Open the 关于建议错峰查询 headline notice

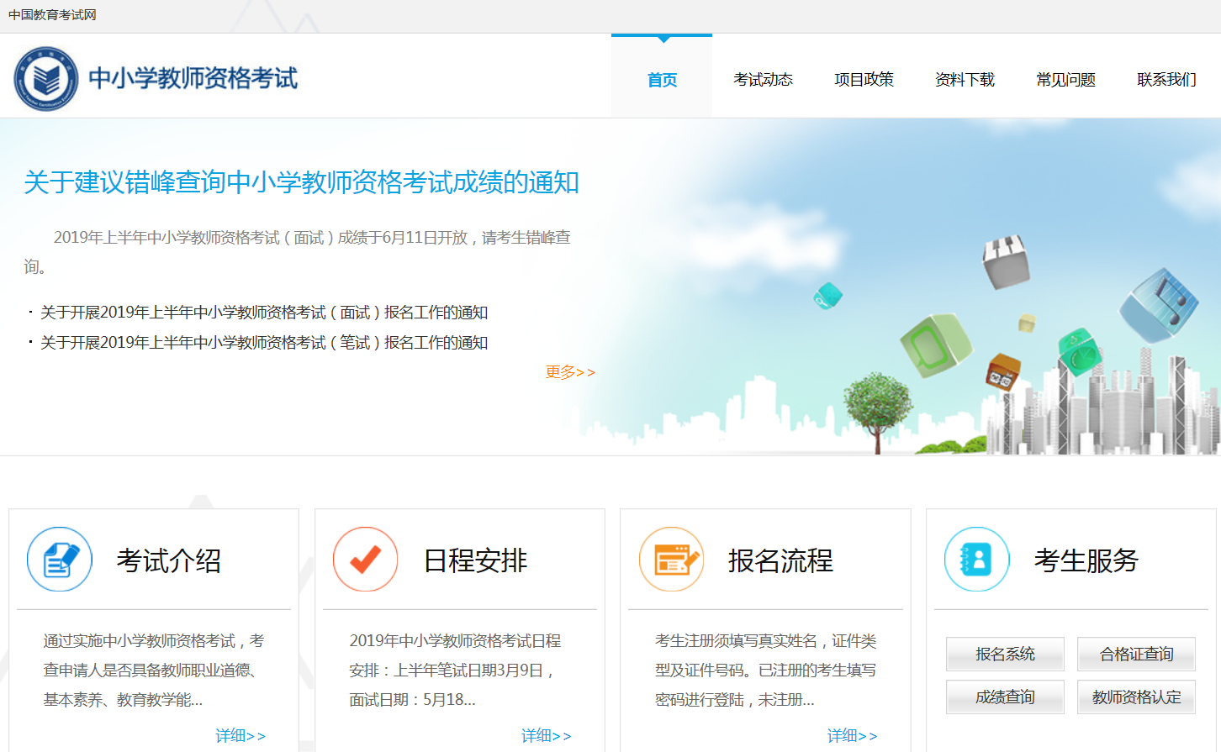pyautogui.click(x=301, y=182)
